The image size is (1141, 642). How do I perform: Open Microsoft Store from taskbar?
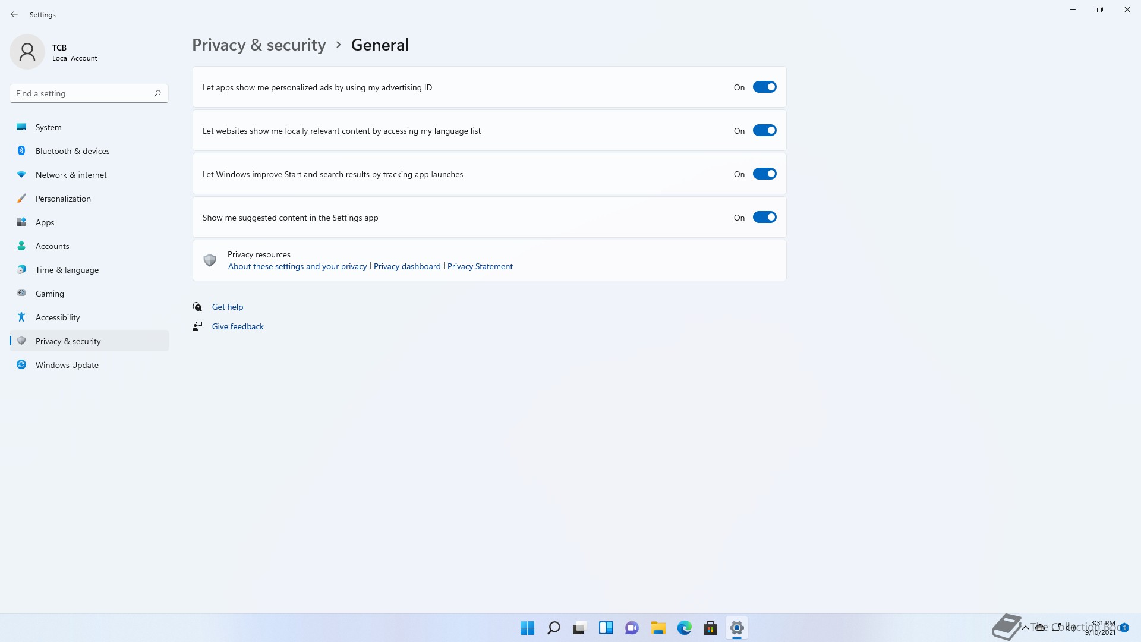click(x=710, y=628)
